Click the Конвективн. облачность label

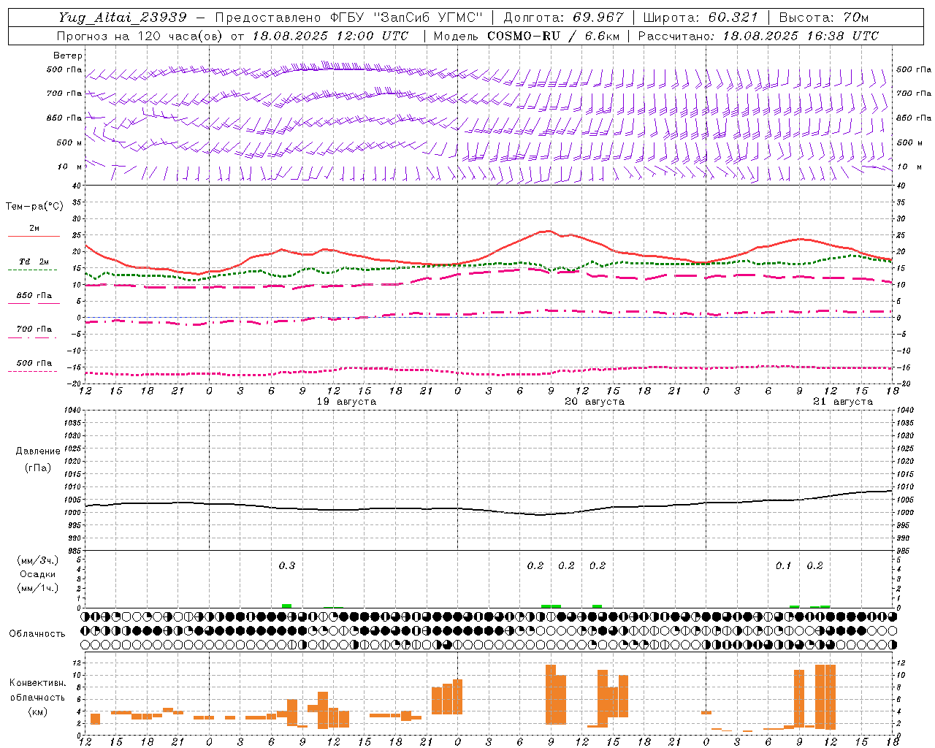click(37, 690)
